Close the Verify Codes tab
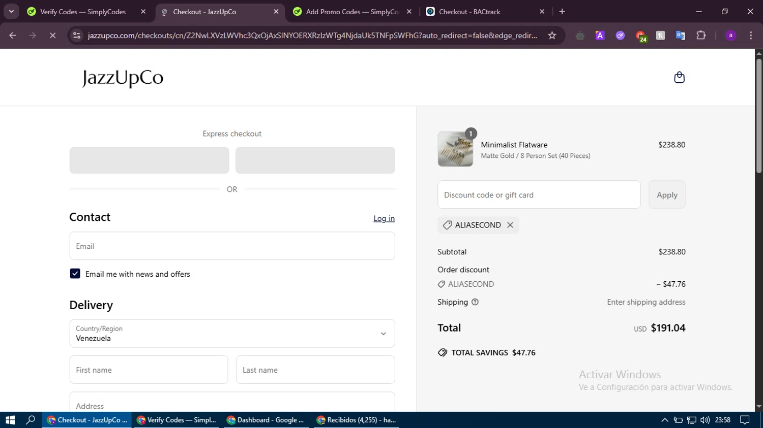 pos(143,12)
